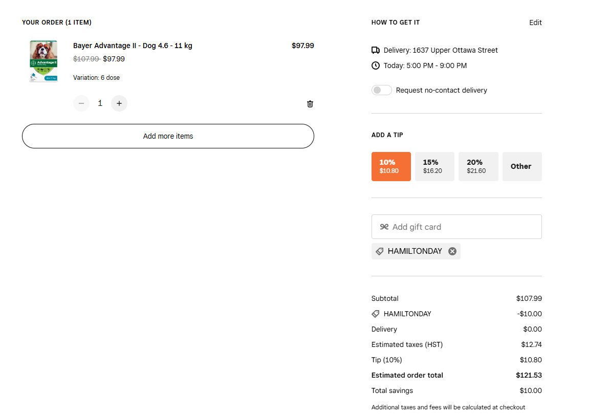Image resolution: width=609 pixels, height=415 pixels.
Task: Remove the HAMILTONDAY promo code chip
Action: point(452,251)
